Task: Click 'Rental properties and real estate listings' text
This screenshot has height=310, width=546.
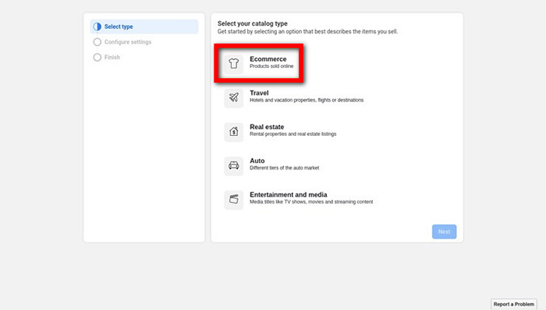Action: coord(292,134)
